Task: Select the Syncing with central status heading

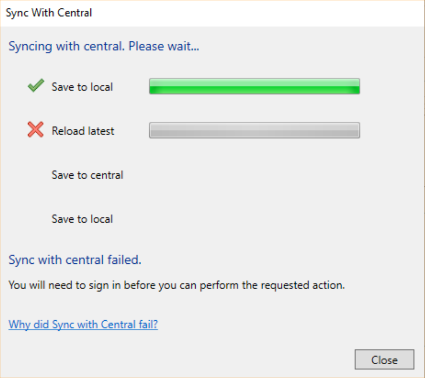Action: click(104, 46)
